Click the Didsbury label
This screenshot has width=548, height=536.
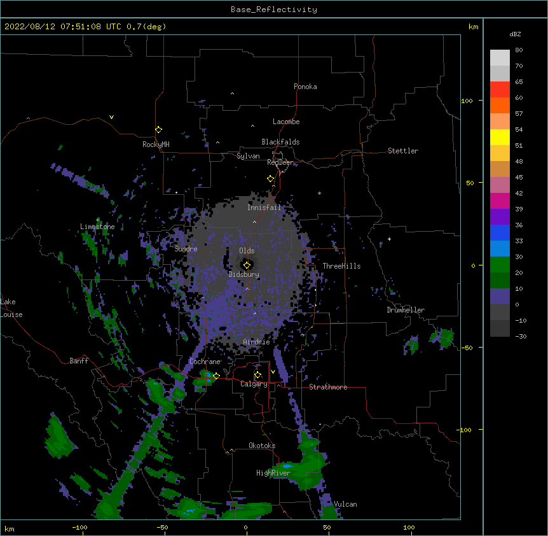tap(244, 274)
